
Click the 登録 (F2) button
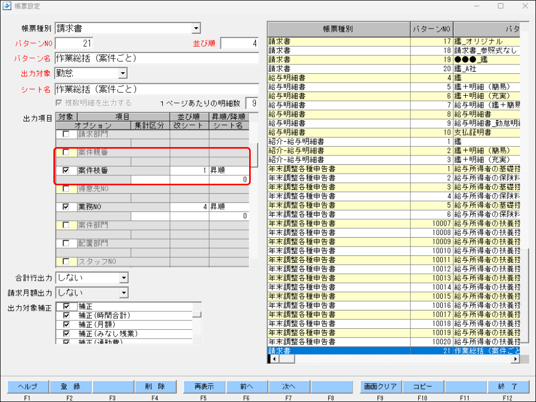[70, 386]
